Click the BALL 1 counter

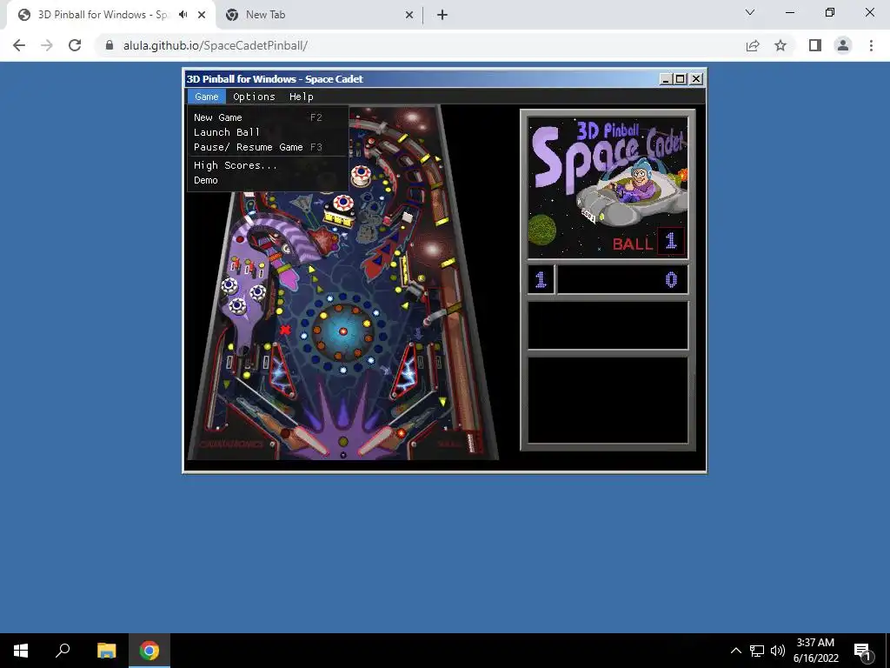(x=648, y=243)
